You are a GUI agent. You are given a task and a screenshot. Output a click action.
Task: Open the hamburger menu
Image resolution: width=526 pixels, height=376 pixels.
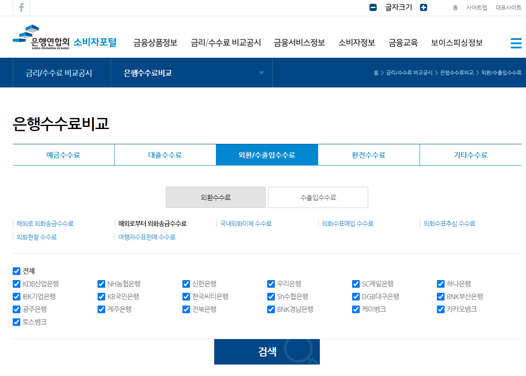[516, 43]
